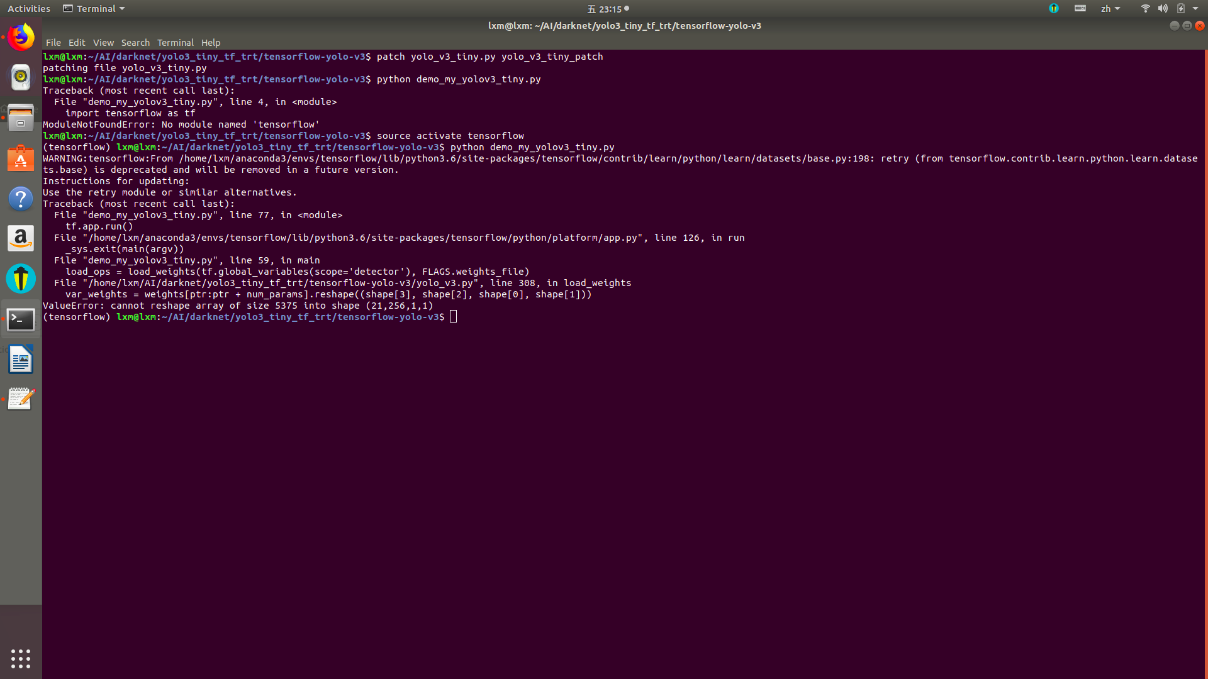Click 'source activate tensorflow' command text
Viewport: 1208px width, 679px height.
(x=450, y=136)
